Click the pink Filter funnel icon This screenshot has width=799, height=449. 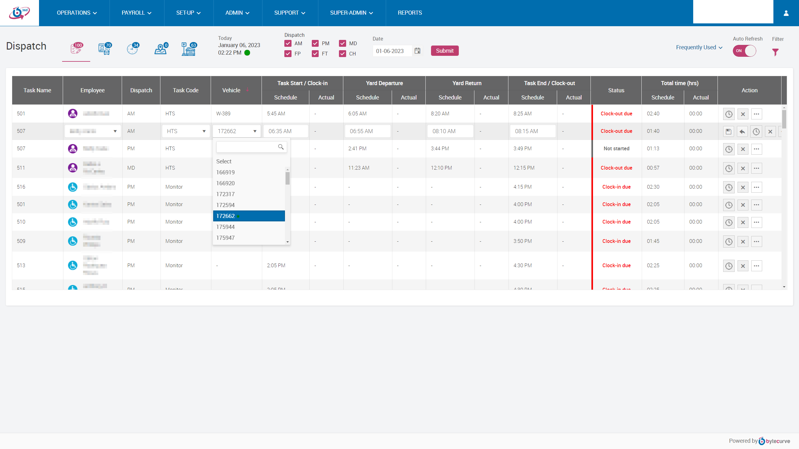tap(775, 52)
